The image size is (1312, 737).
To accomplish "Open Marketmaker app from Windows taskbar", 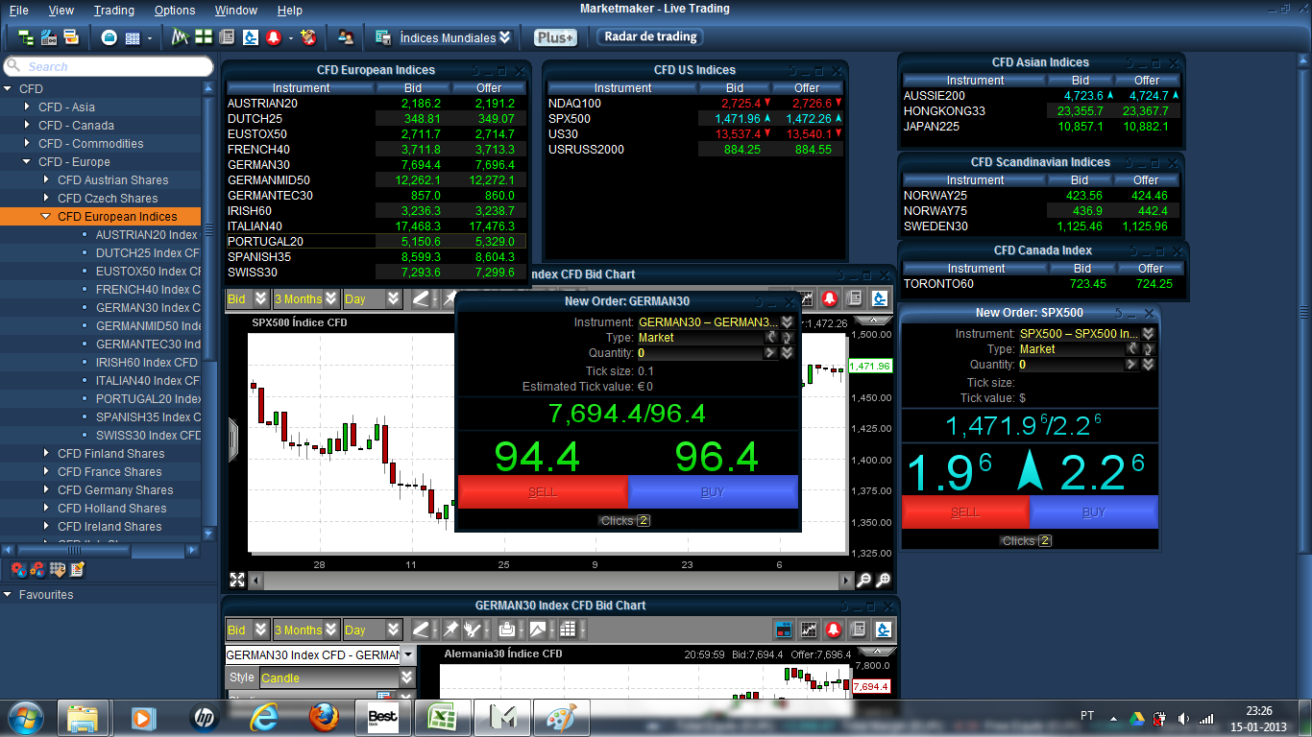I will pos(502,718).
